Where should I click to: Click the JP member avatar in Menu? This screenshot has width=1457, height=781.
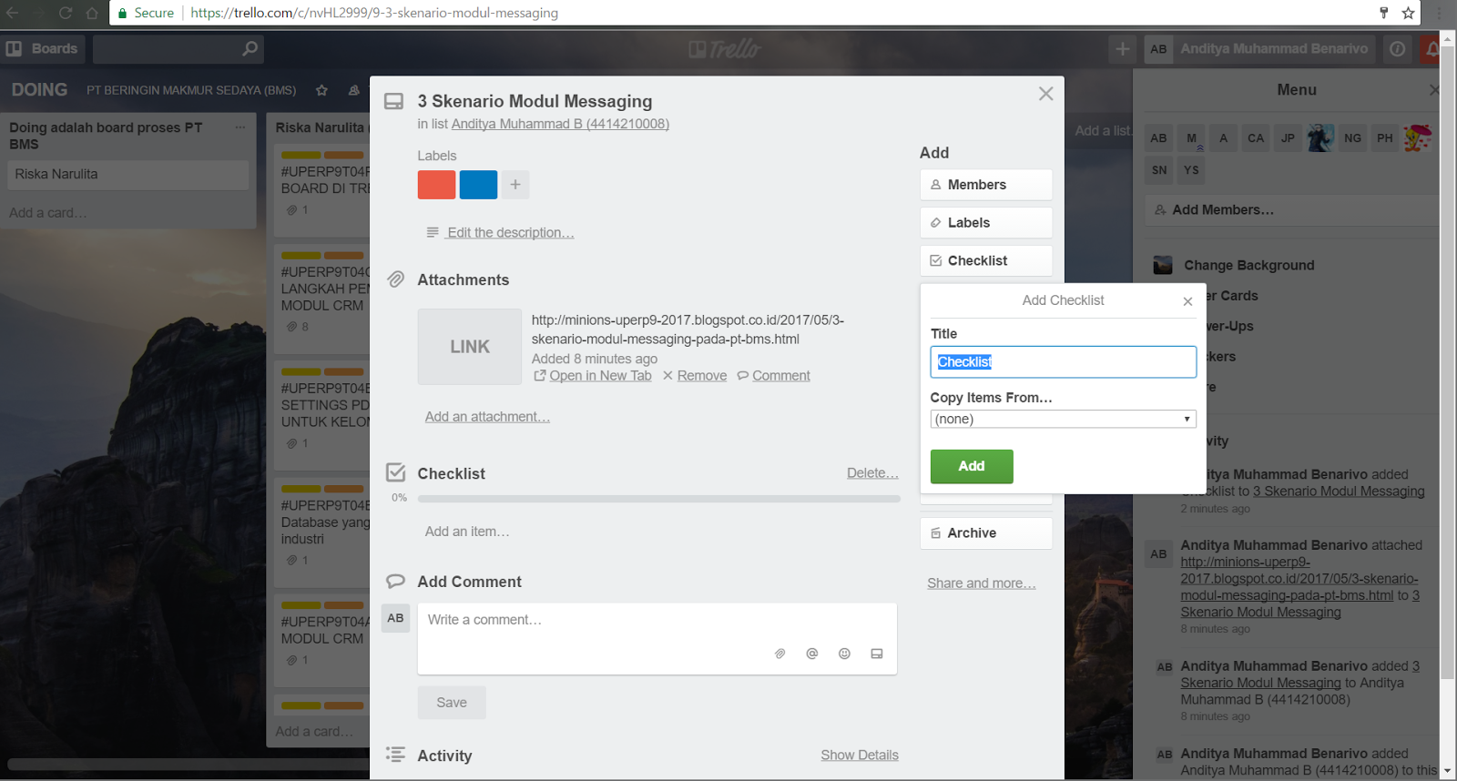pos(1288,138)
